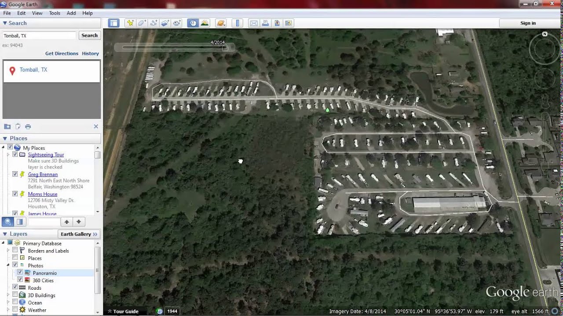Click the Print toolbar icon

click(x=266, y=23)
